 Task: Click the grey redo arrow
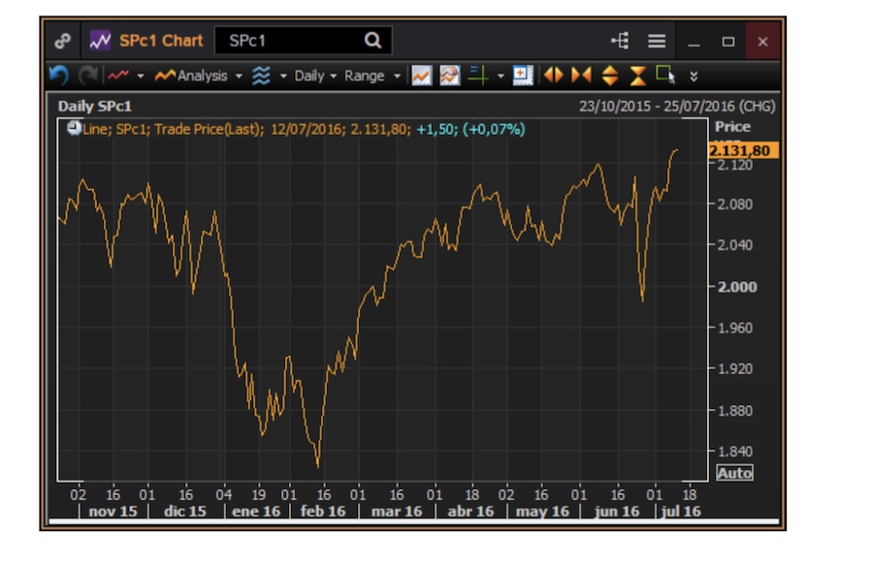click(87, 75)
